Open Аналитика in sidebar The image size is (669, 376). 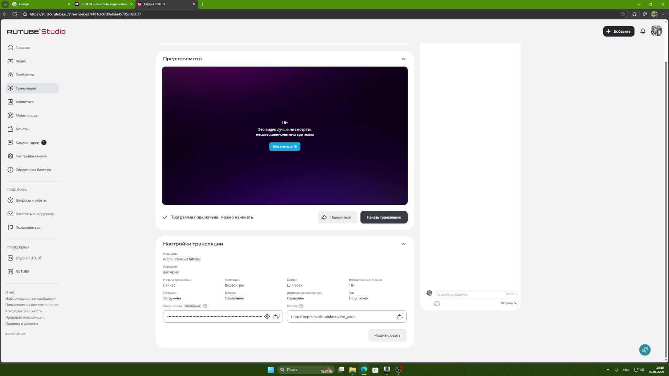(x=24, y=102)
